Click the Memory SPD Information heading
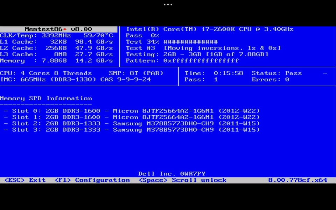Screen dimensions: 336x210 pos(46,99)
